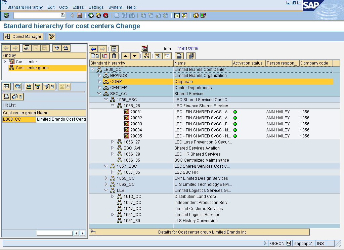Open help with the question mark icon
This screenshot has width=344, height=250.
196,15
